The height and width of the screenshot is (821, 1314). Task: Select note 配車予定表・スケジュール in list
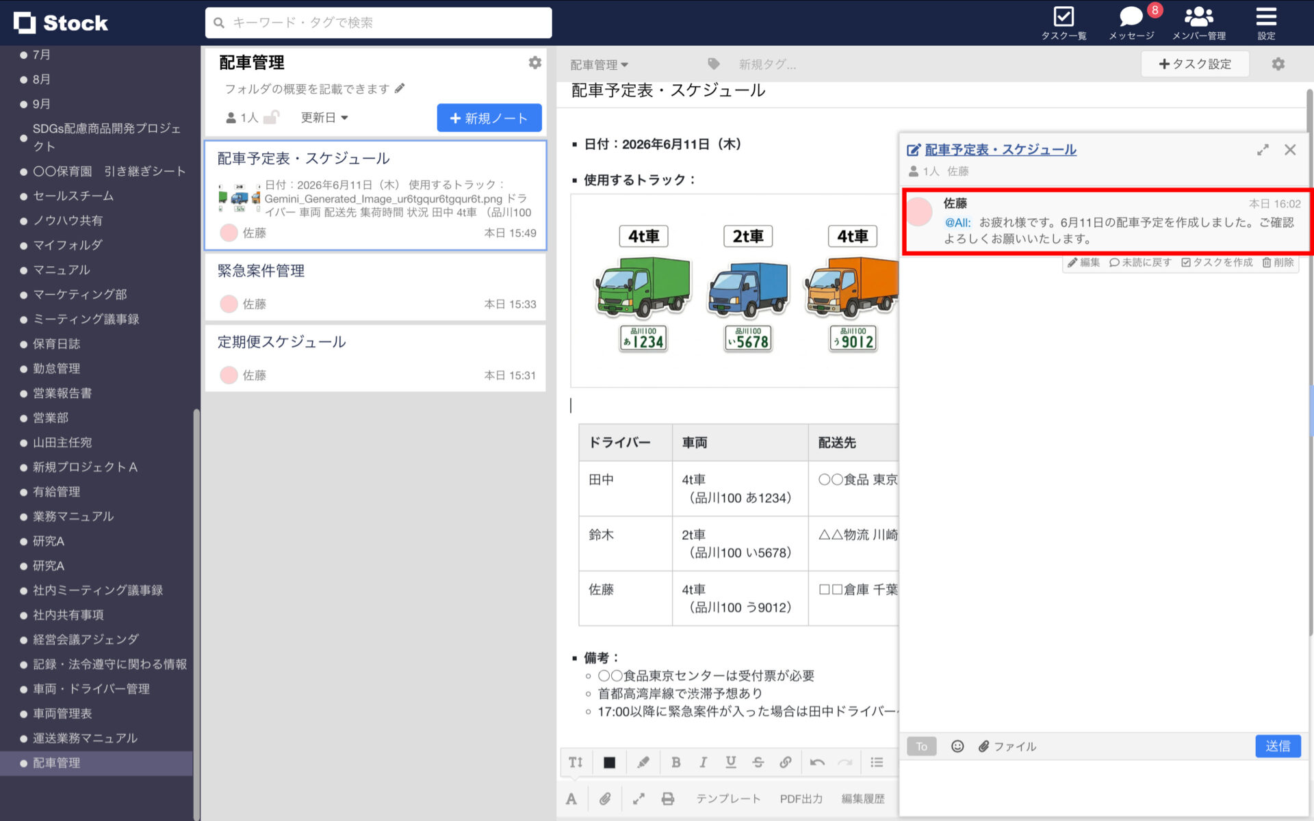click(x=376, y=195)
